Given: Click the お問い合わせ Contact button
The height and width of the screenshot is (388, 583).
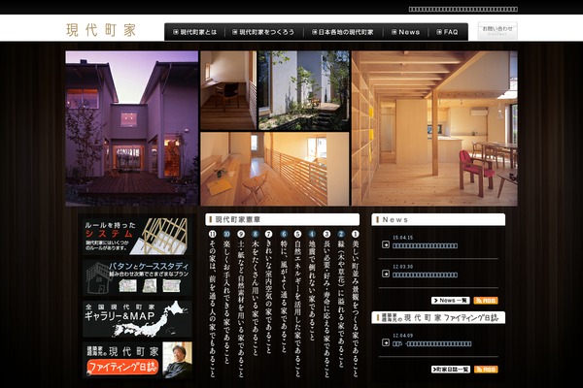Looking at the screenshot, I should pos(497,30).
